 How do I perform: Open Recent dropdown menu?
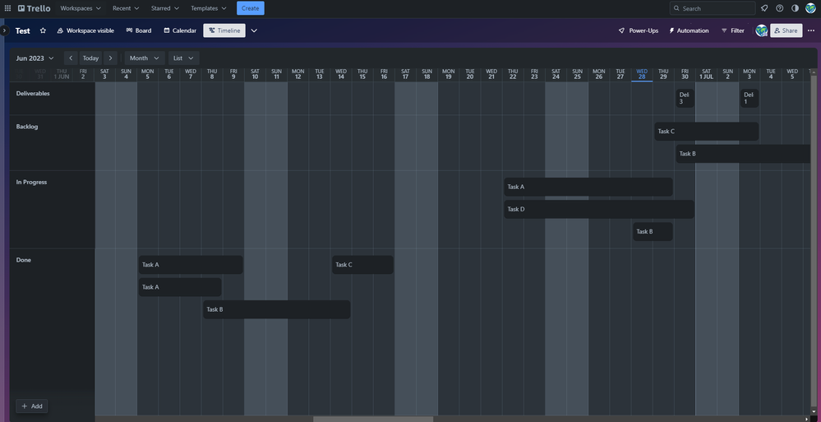point(126,8)
